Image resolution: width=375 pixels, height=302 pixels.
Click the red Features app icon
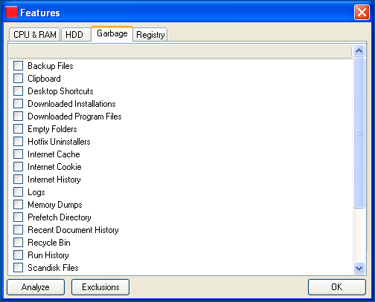pos(11,12)
